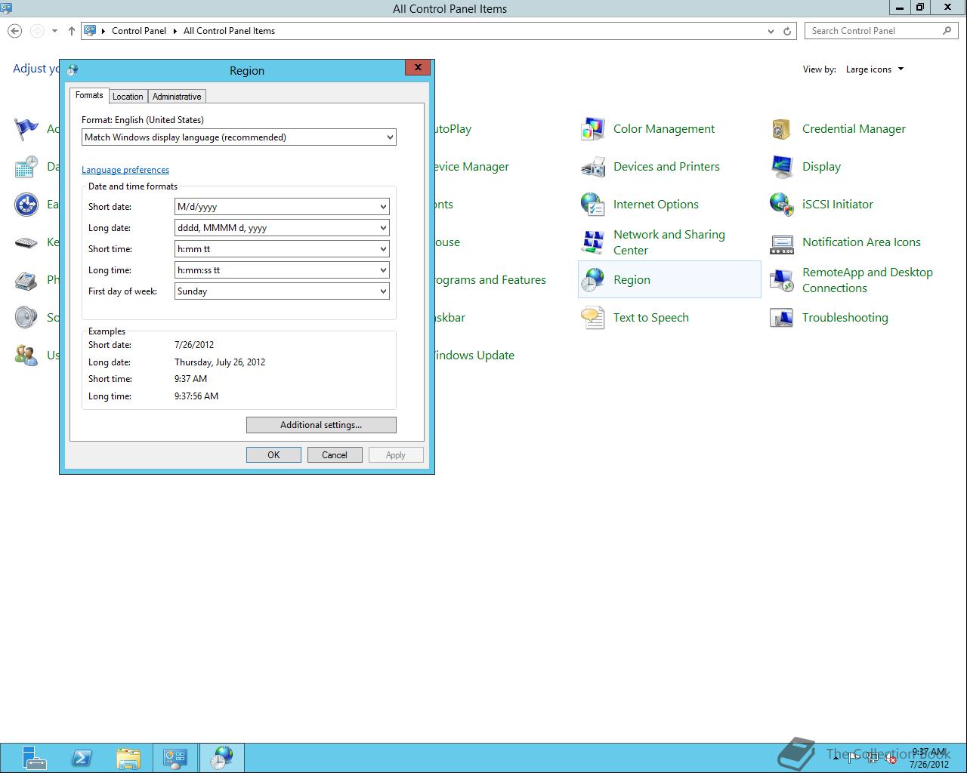Click the example text Thursday, July 26, 2012
Image resolution: width=967 pixels, height=773 pixels.
[220, 362]
